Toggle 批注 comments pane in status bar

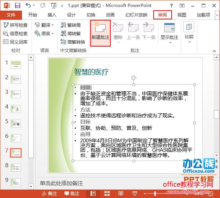[72, 194]
